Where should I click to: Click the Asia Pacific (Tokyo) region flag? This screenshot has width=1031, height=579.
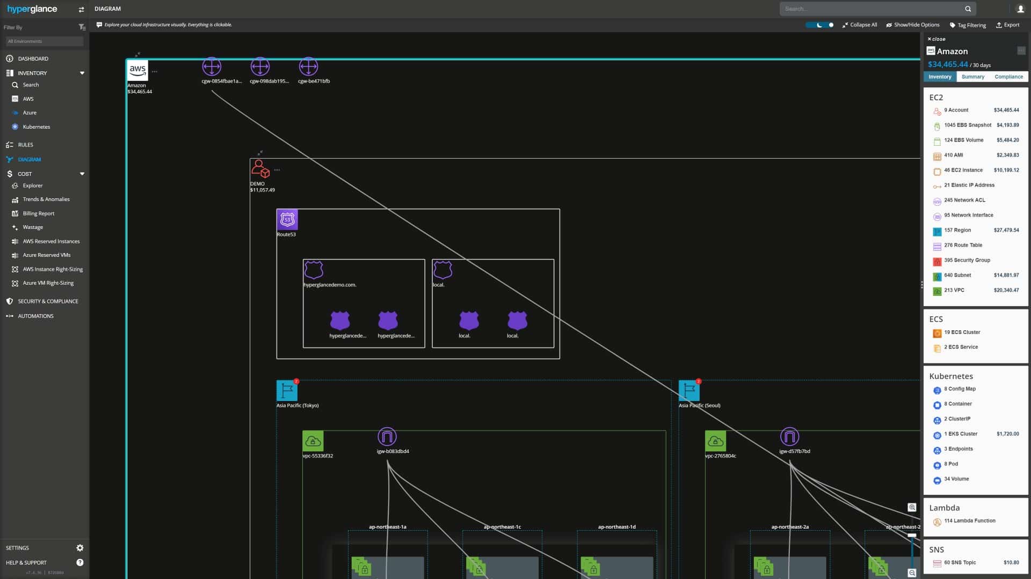(x=287, y=391)
